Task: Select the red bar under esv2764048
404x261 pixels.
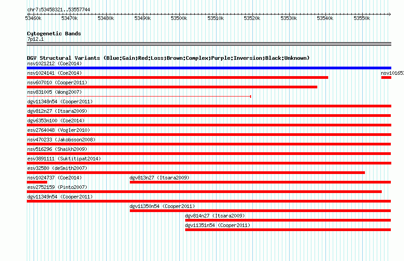Action: pyautogui.click(x=209, y=135)
